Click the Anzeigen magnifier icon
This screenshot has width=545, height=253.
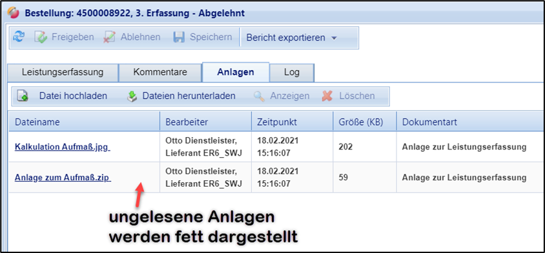pos(259,96)
